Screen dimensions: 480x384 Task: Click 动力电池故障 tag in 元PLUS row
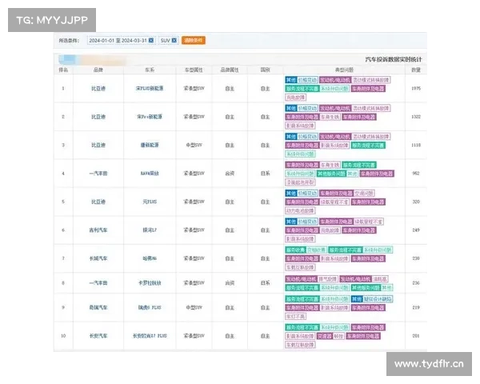[300, 210]
